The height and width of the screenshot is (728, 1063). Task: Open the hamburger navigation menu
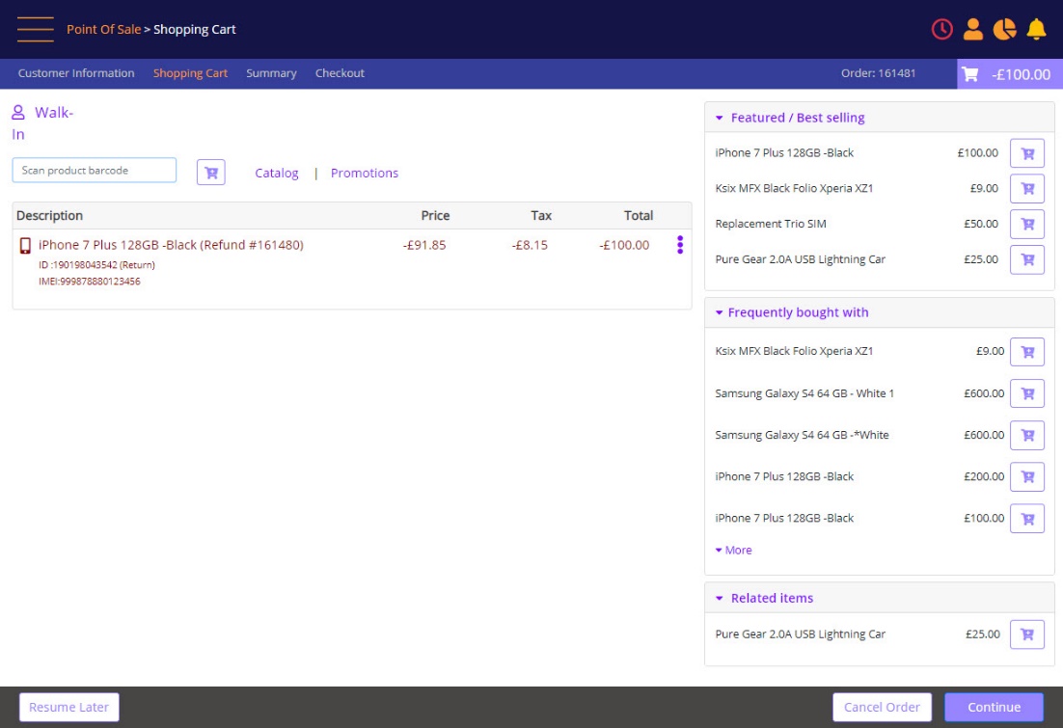36,29
